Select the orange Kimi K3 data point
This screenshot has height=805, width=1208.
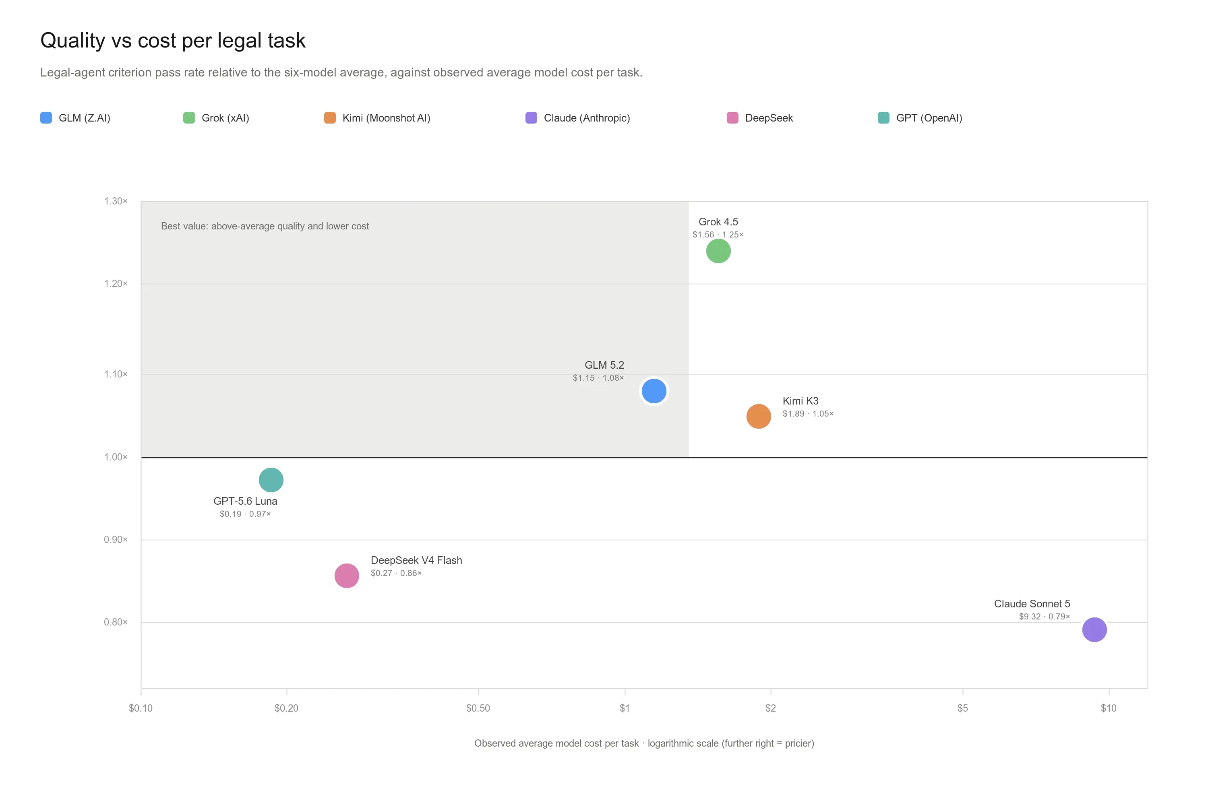coord(759,416)
